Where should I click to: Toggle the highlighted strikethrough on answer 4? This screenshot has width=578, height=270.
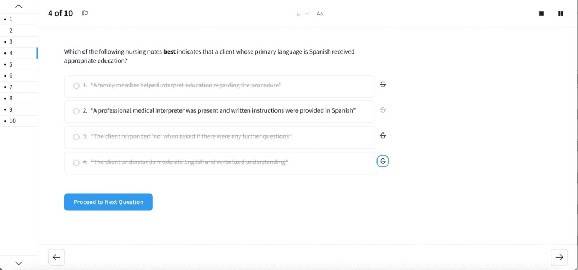click(383, 162)
